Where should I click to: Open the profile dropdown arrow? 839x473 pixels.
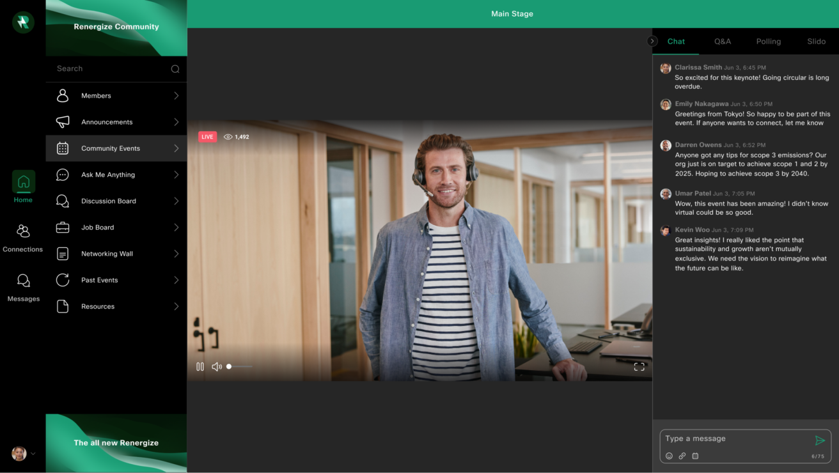33,454
